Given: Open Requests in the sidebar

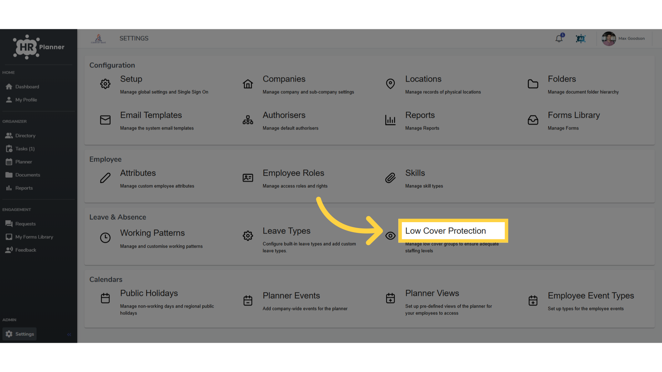Looking at the screenshot, I should coord(21,224).
